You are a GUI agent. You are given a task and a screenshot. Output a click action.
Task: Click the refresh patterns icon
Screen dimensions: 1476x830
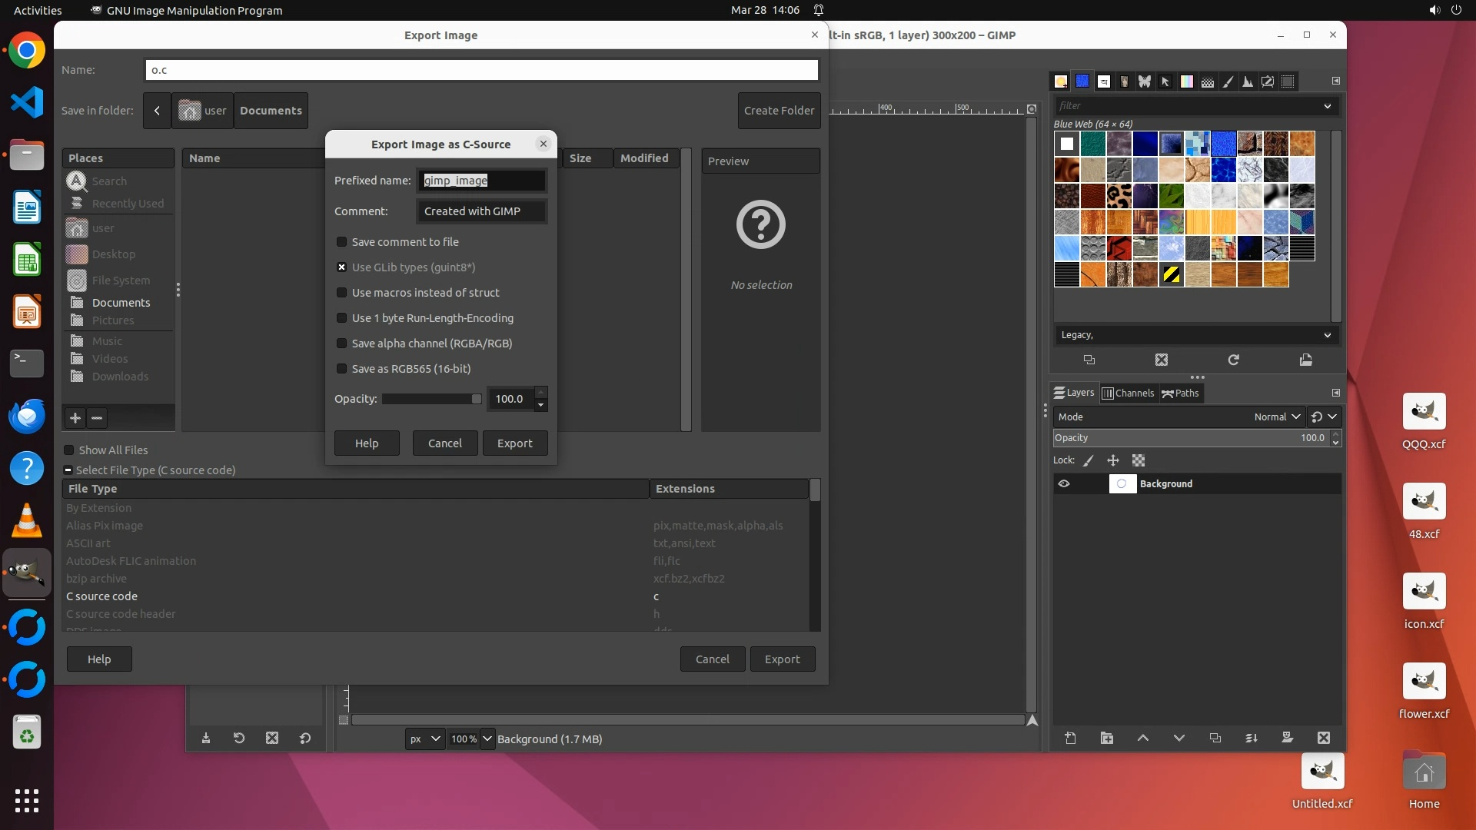[x=1233, y=360]
